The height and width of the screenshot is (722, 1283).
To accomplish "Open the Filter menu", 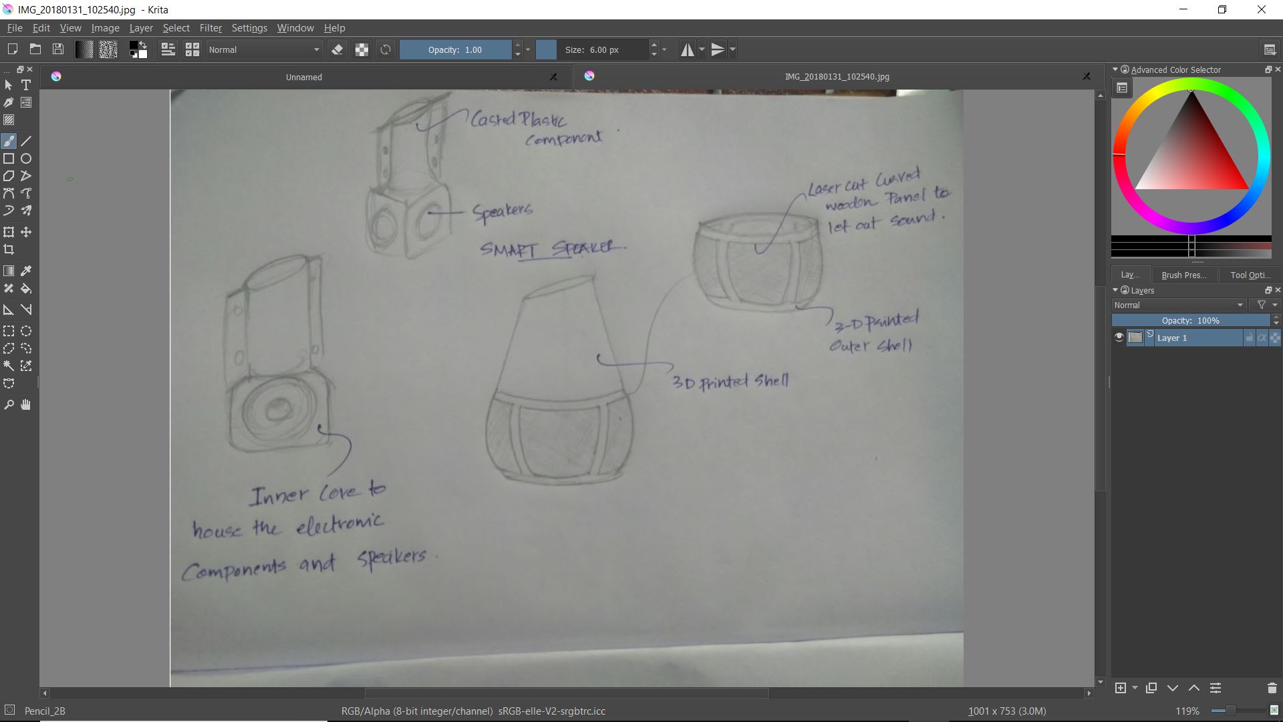I will click(210, 28).
